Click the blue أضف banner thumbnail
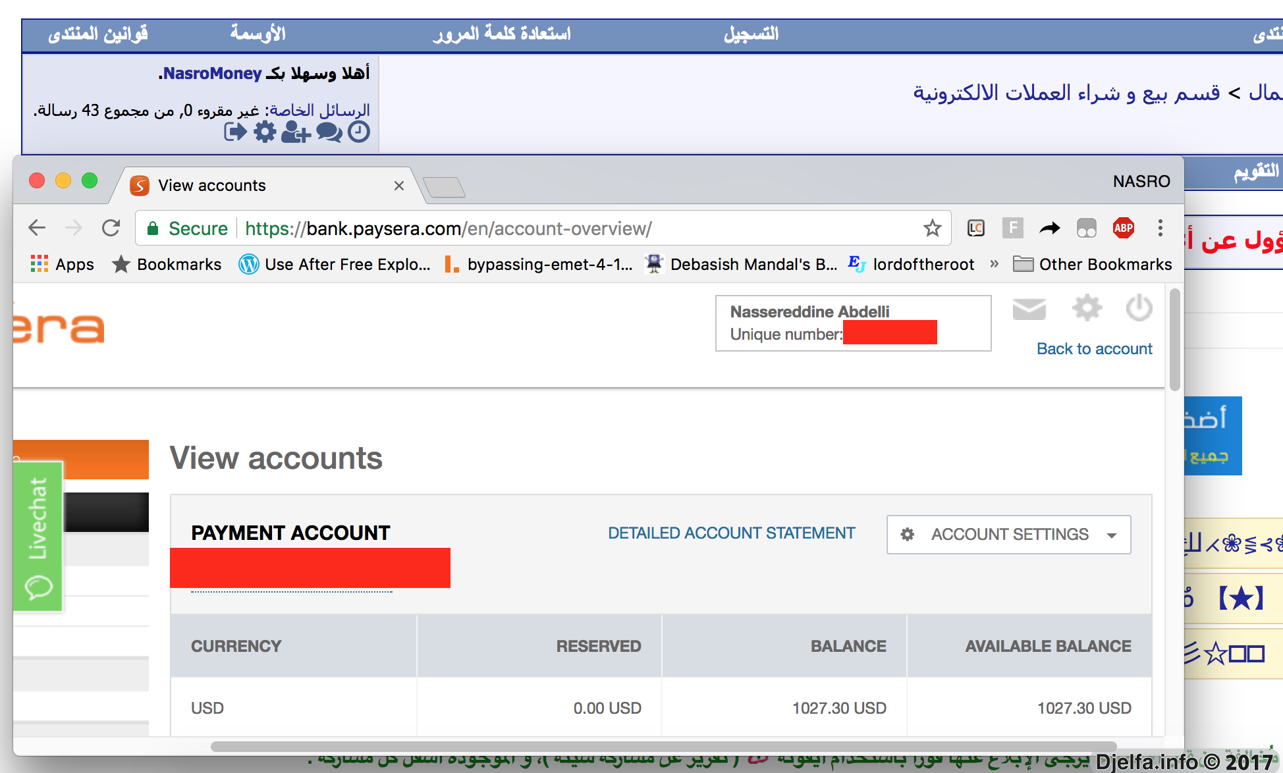The height and width of the screenshot is (773, 1283). [x=1213, y=436]
